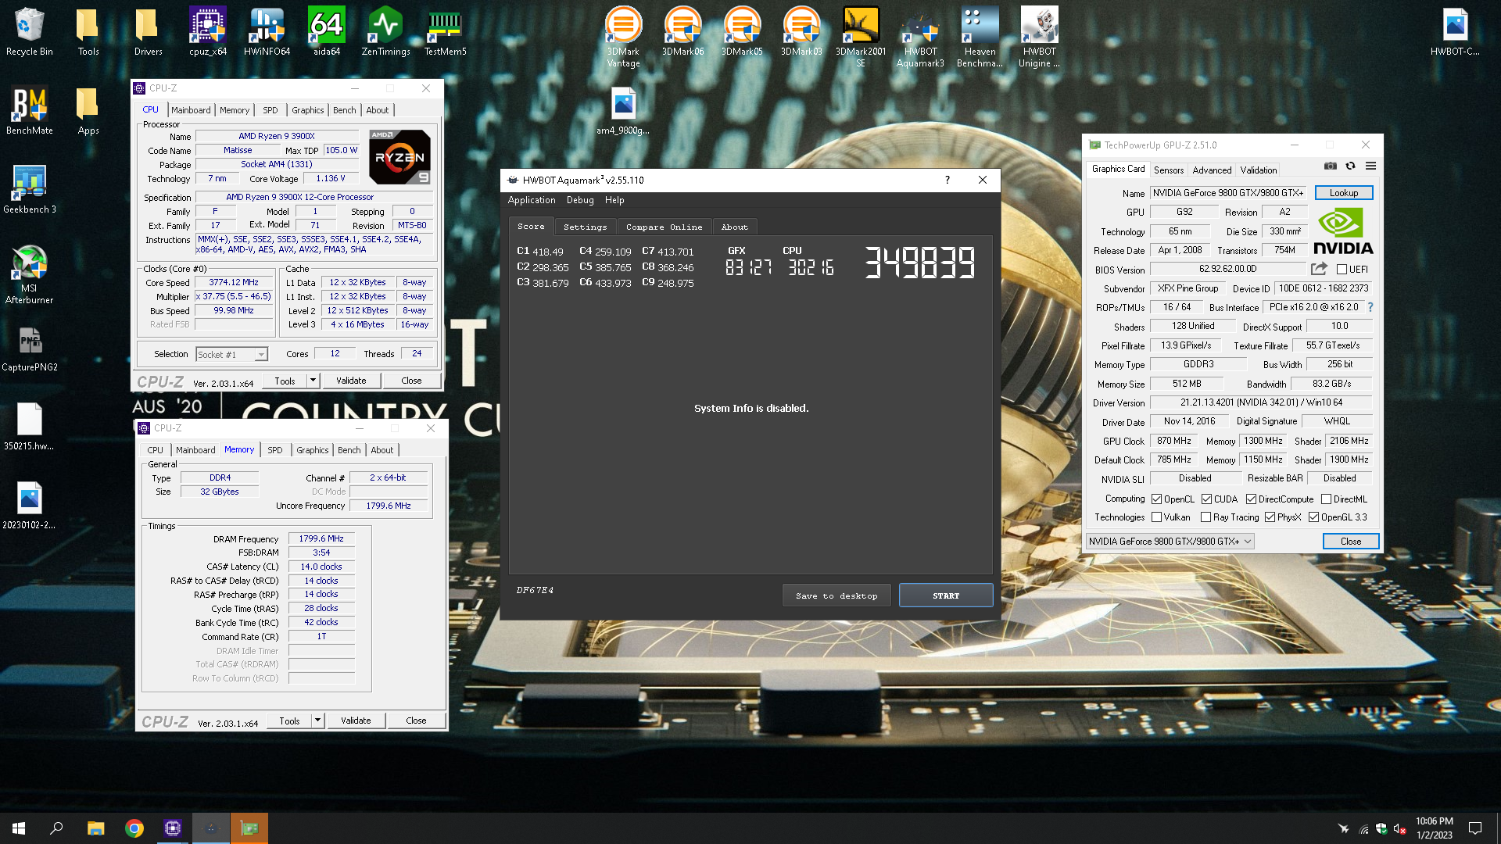This screenshot has height=844, width=1501.
Task: Open SPD tab in Memory CPU-Z window
Action: pyautogui.click(x=275, y=450)
